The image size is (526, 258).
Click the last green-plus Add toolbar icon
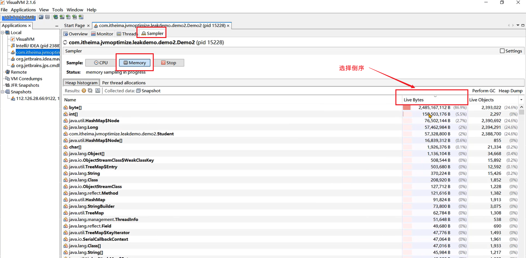(x=81, y=17)
